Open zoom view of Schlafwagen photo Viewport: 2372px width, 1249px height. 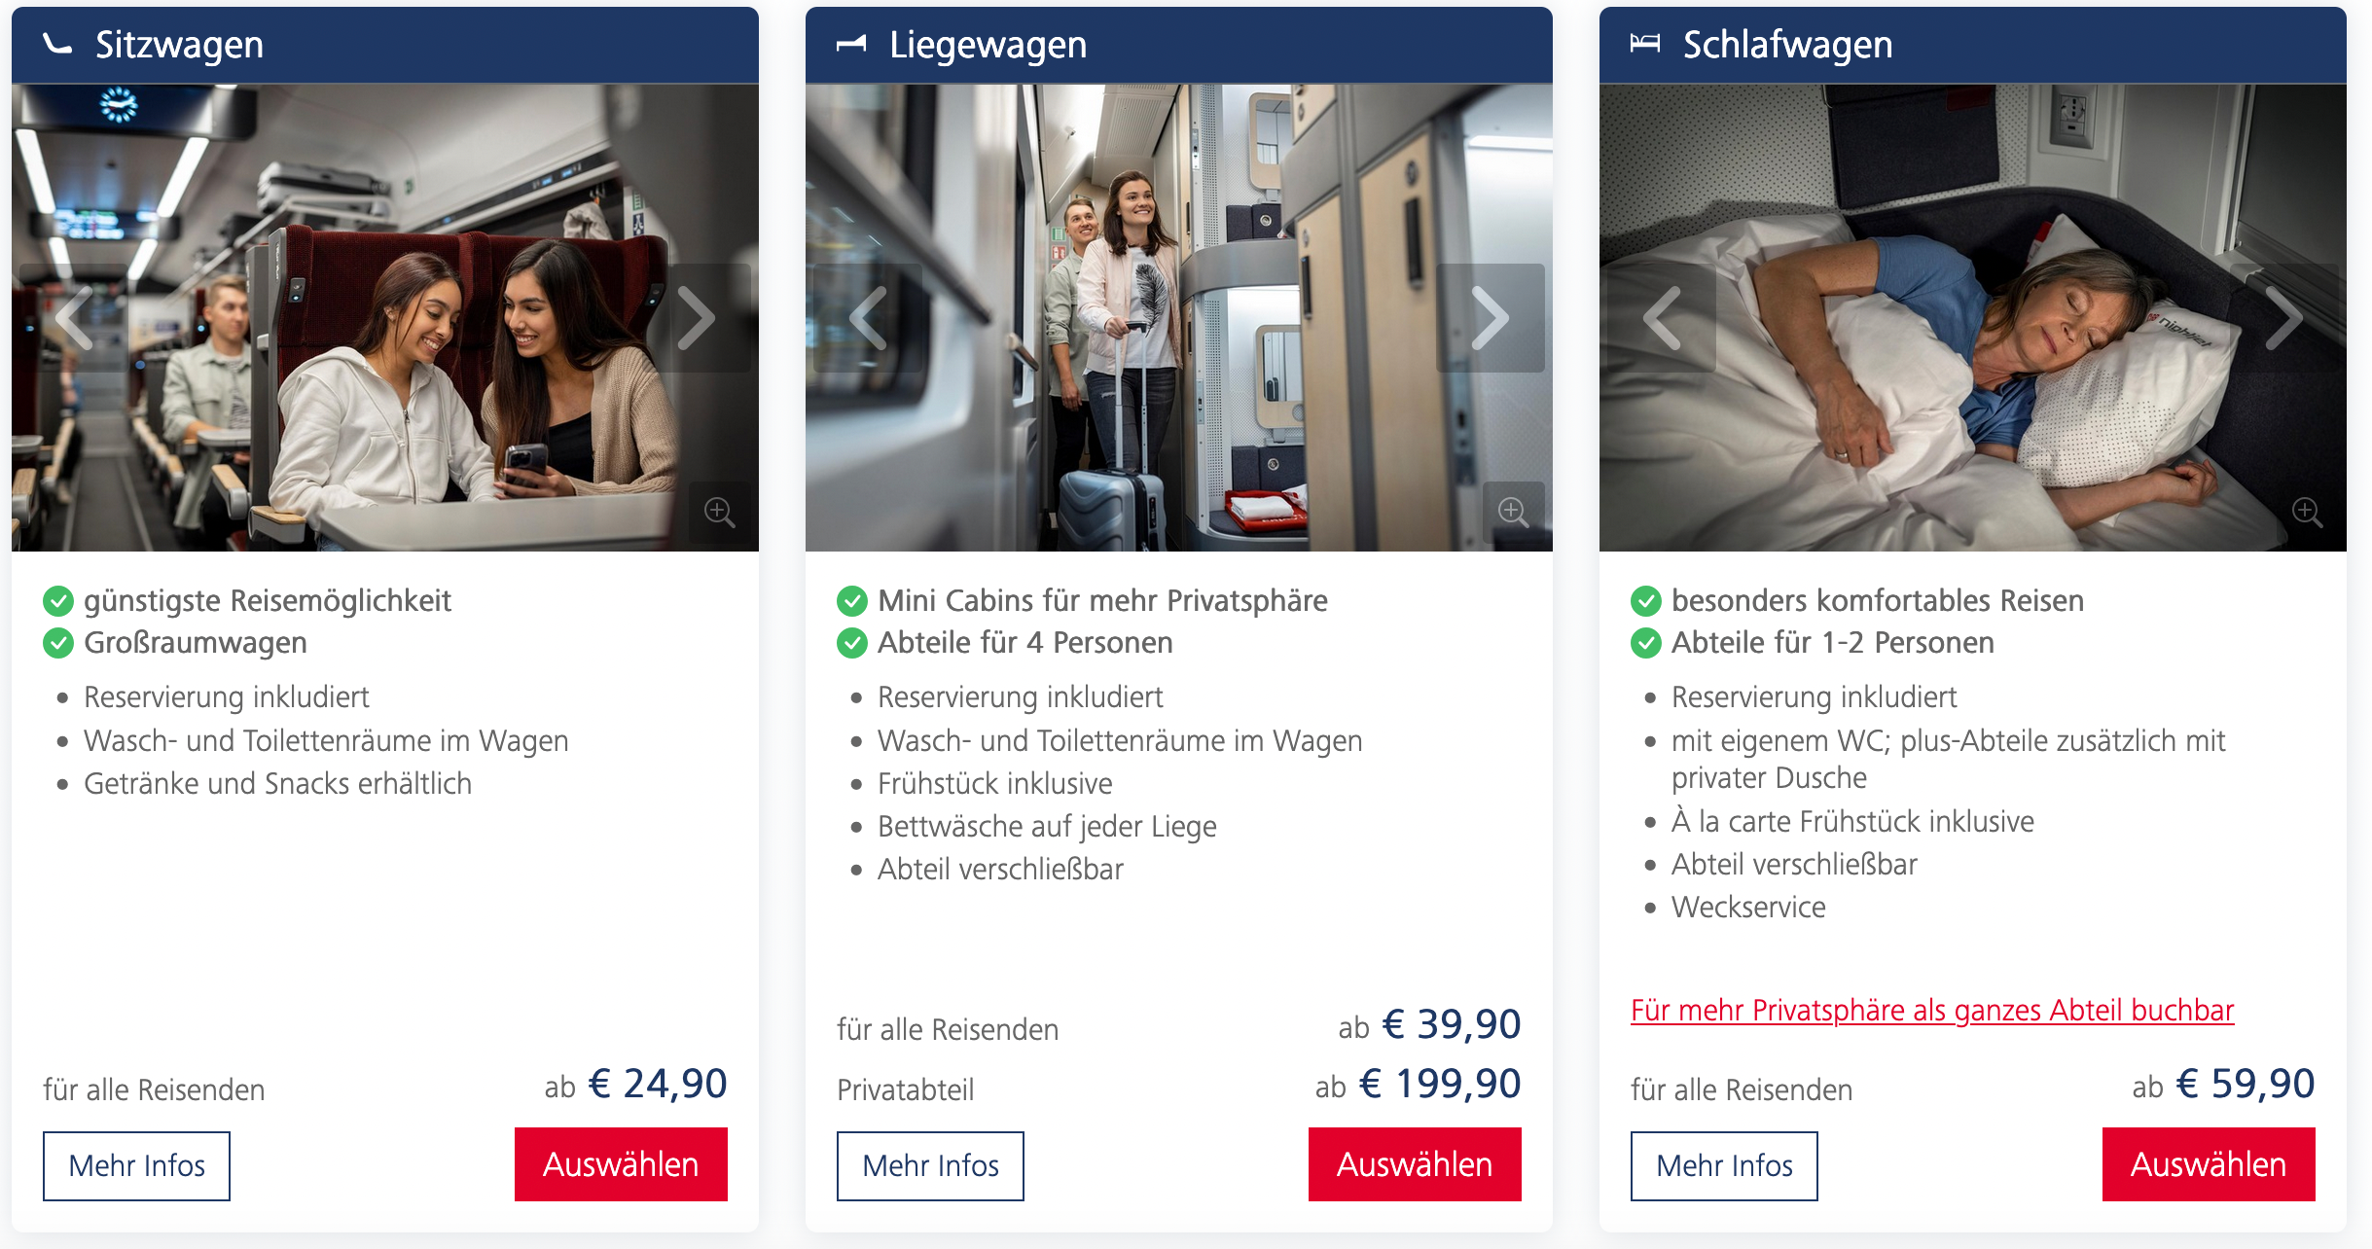coord(2307,512)
